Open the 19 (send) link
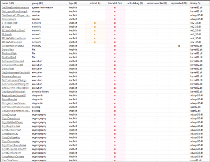 [x=7, y=35]
